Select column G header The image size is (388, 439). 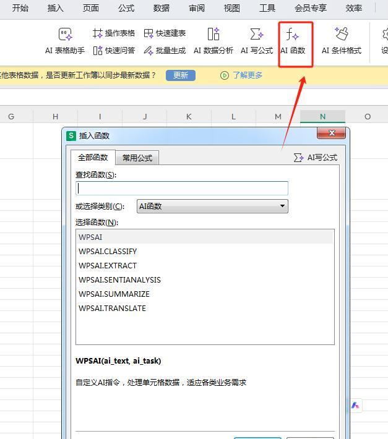[x=11, y=116]
